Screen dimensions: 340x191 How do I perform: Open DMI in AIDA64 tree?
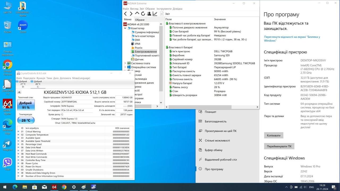point(135,40)
